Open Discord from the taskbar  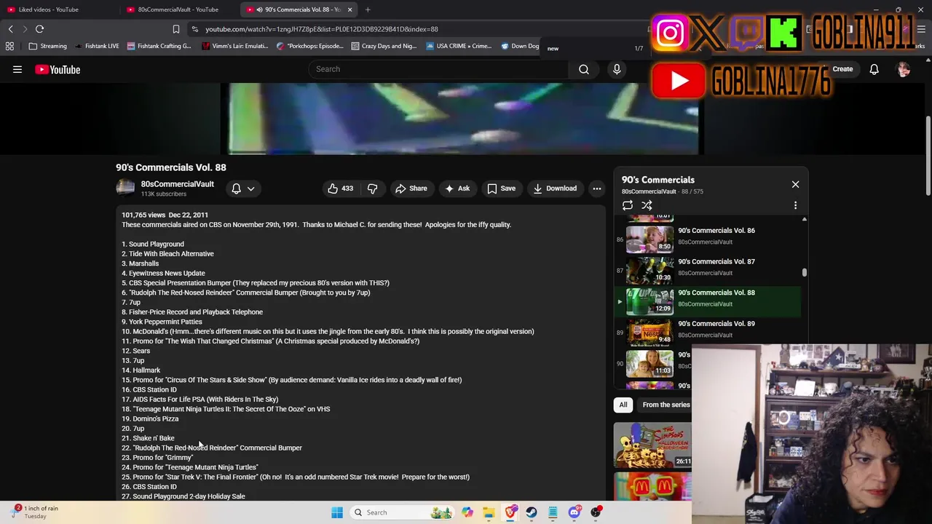(x=574, y=512)
